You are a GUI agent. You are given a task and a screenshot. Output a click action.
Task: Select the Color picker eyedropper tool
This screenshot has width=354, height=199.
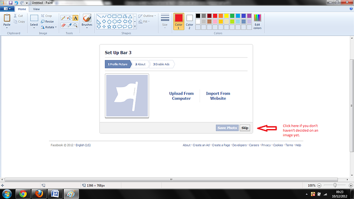(69, 25)
